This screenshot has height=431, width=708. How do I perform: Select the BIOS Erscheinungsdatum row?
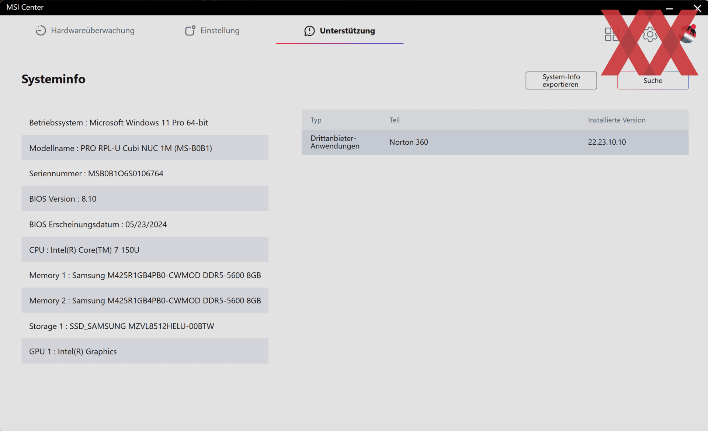click(145, 224)
